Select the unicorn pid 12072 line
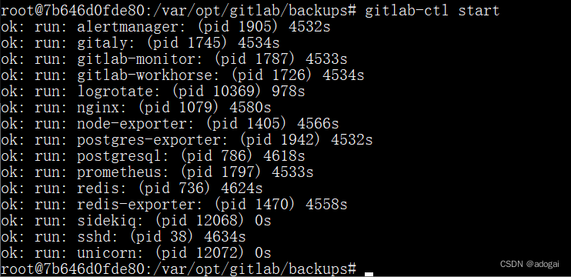This screenshot has height=277, width=571. point(136,253)
